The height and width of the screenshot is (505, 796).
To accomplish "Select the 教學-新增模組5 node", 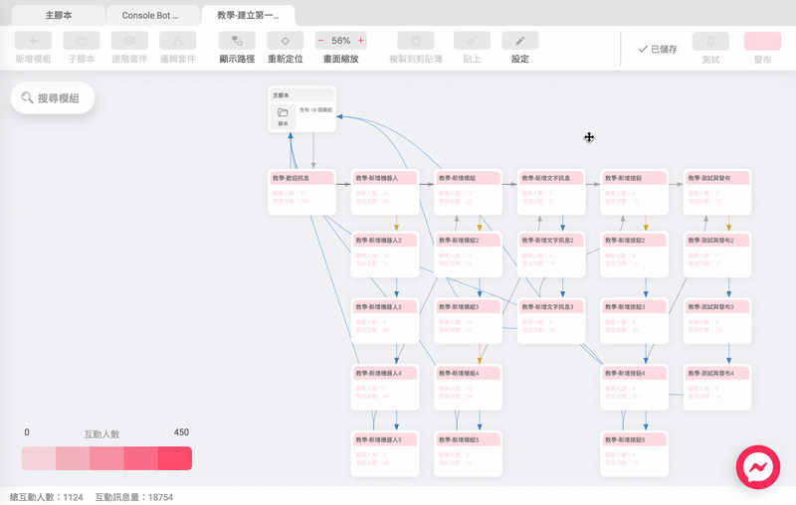I will click(x=468, y=453).
